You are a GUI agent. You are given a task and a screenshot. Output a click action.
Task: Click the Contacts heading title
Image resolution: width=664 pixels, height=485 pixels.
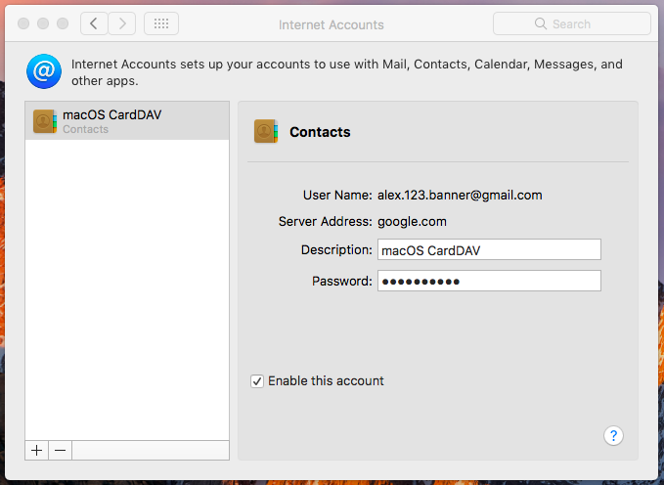click(320, 132)
